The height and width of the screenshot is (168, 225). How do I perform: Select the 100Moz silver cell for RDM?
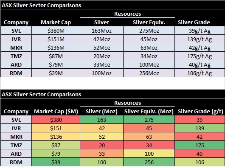101,73
